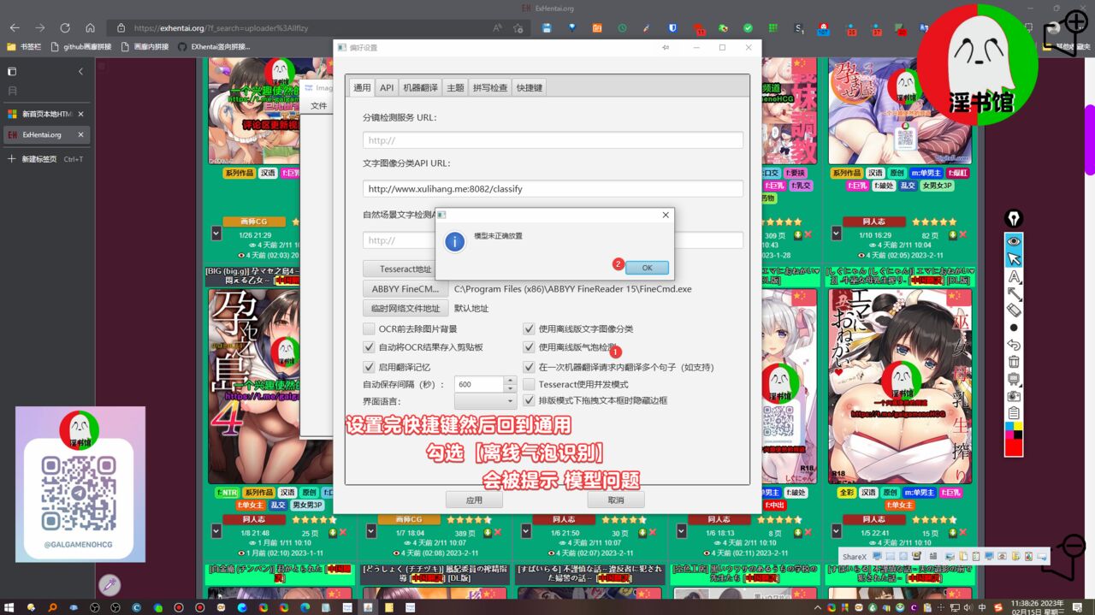
Task: Switch to the 机器翻译 tab
Action: click(x=420, y=87)
